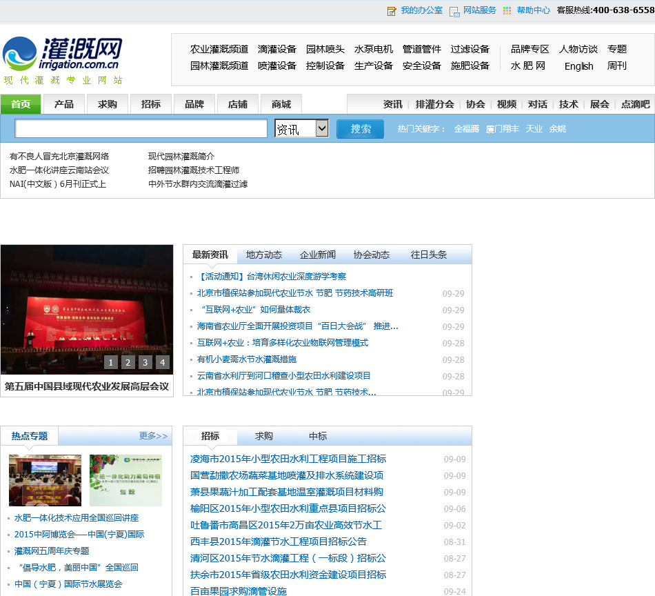This screenshot has height=596, width=655.
Task: Click the 搜索 search button
Action: click(x=360, y=129)
